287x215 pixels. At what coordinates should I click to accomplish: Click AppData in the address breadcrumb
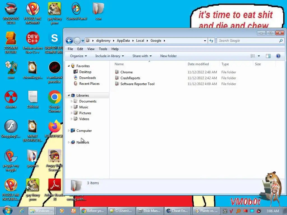point(123,41)
